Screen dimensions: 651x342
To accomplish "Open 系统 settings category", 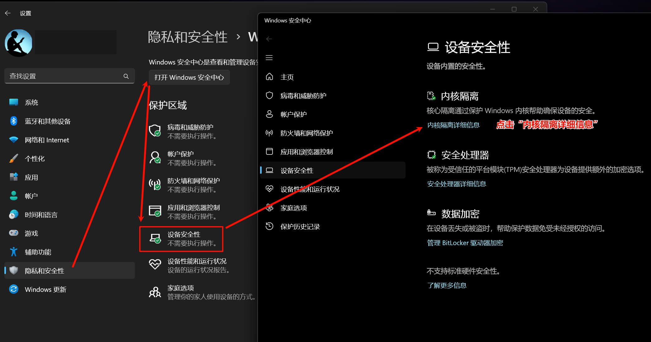I will tap(69, 102).
